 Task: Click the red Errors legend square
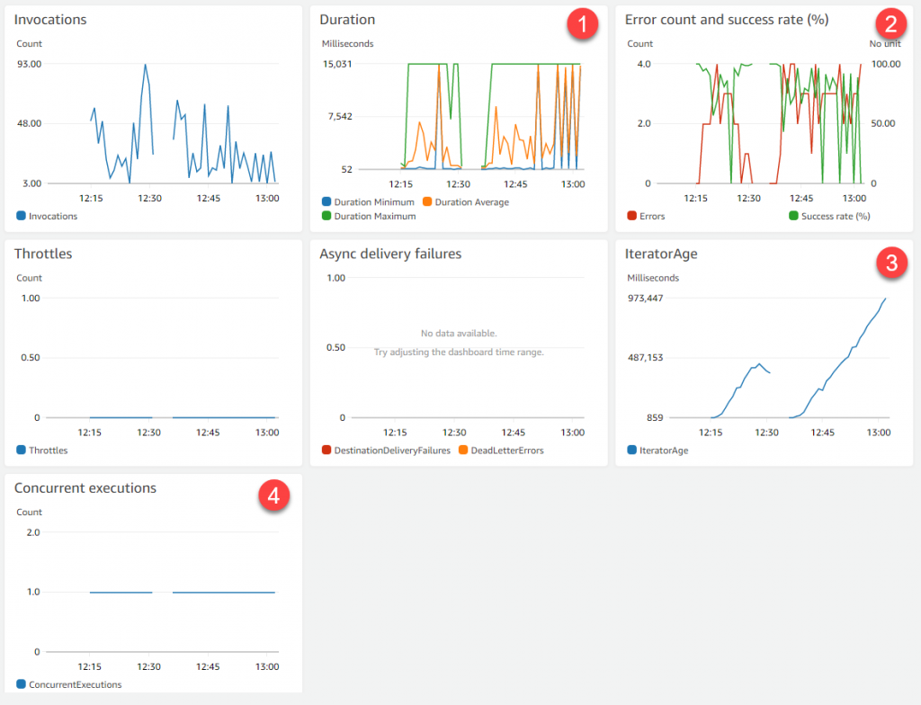click(x=631, y=216)
